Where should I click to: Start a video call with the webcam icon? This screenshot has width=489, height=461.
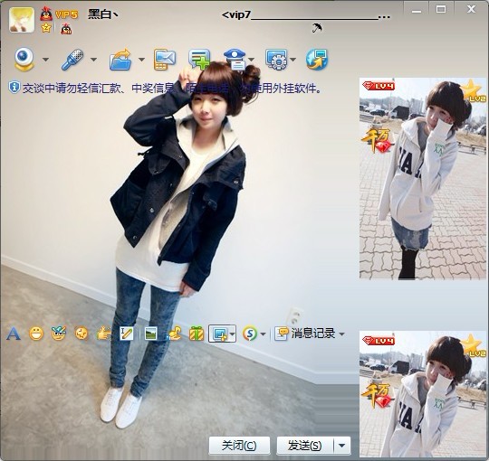pos(24,59)
